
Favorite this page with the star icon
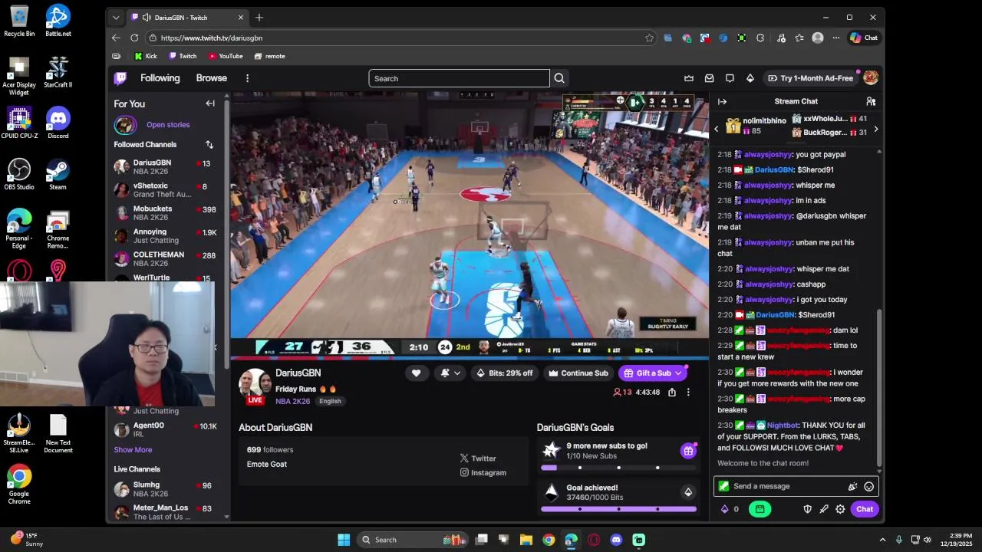650,38
